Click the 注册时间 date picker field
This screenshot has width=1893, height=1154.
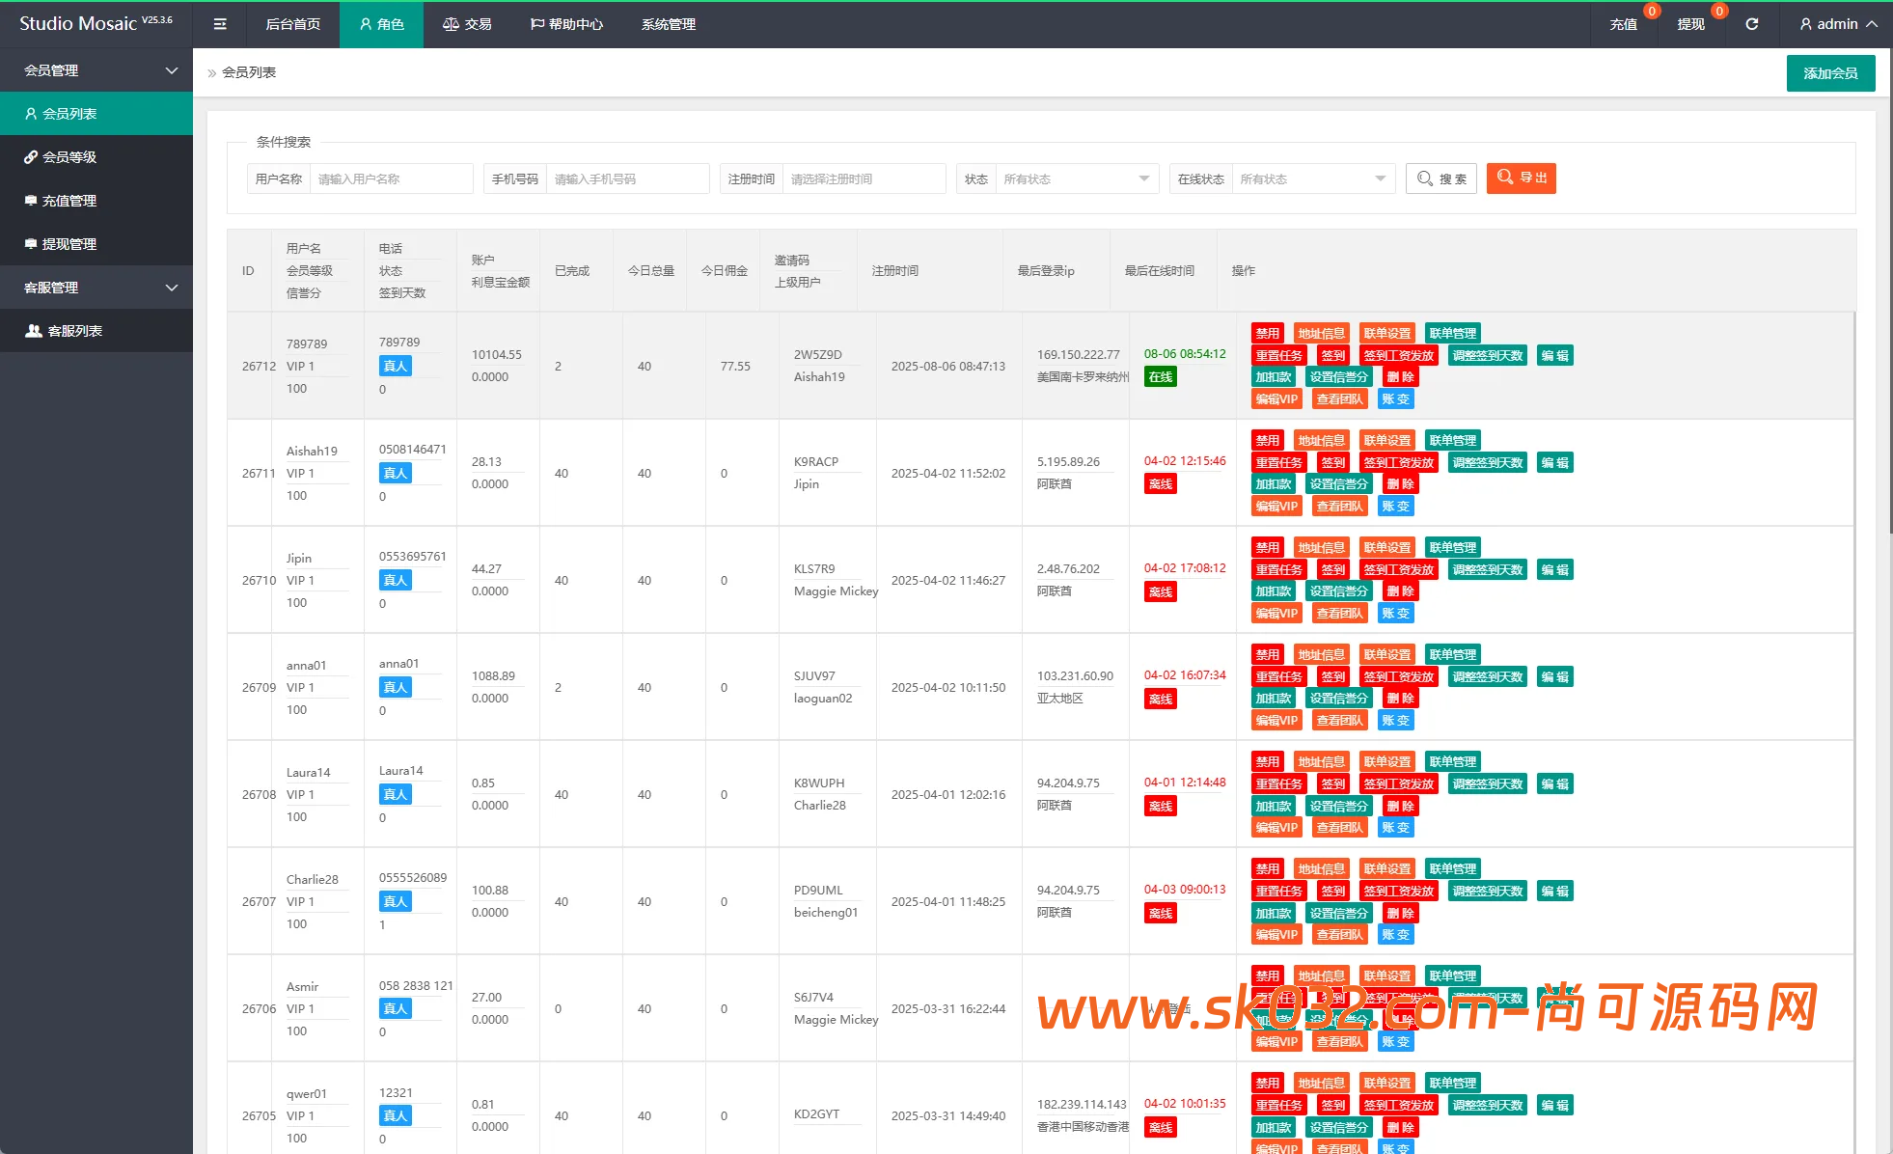tap(863, 179)
